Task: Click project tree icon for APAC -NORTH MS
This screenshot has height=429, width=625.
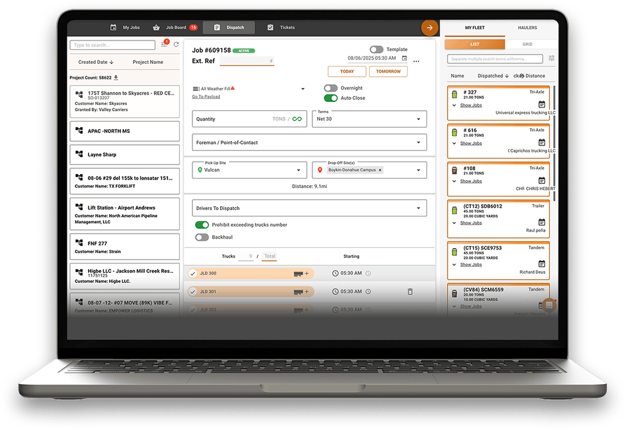Action: click(x=79, y=131)
